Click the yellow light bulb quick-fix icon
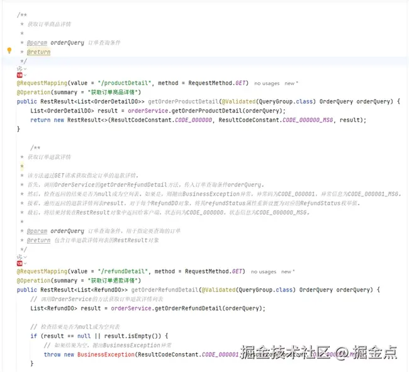Screen dimensions: 409x372 pos(9,50)
